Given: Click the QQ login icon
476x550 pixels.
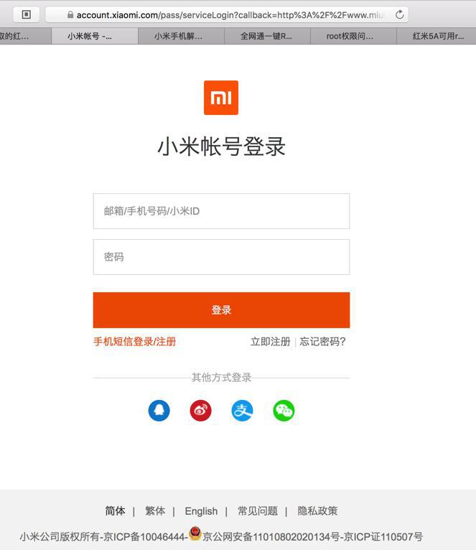Looking at the screenshot, I should tap(159, 411).
